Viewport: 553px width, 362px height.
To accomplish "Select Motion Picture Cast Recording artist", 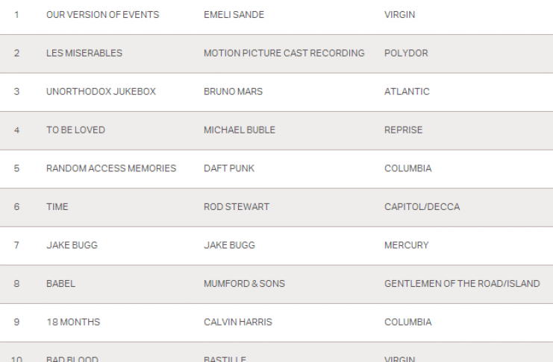I will pyautogui.click(x=284, y=54).
